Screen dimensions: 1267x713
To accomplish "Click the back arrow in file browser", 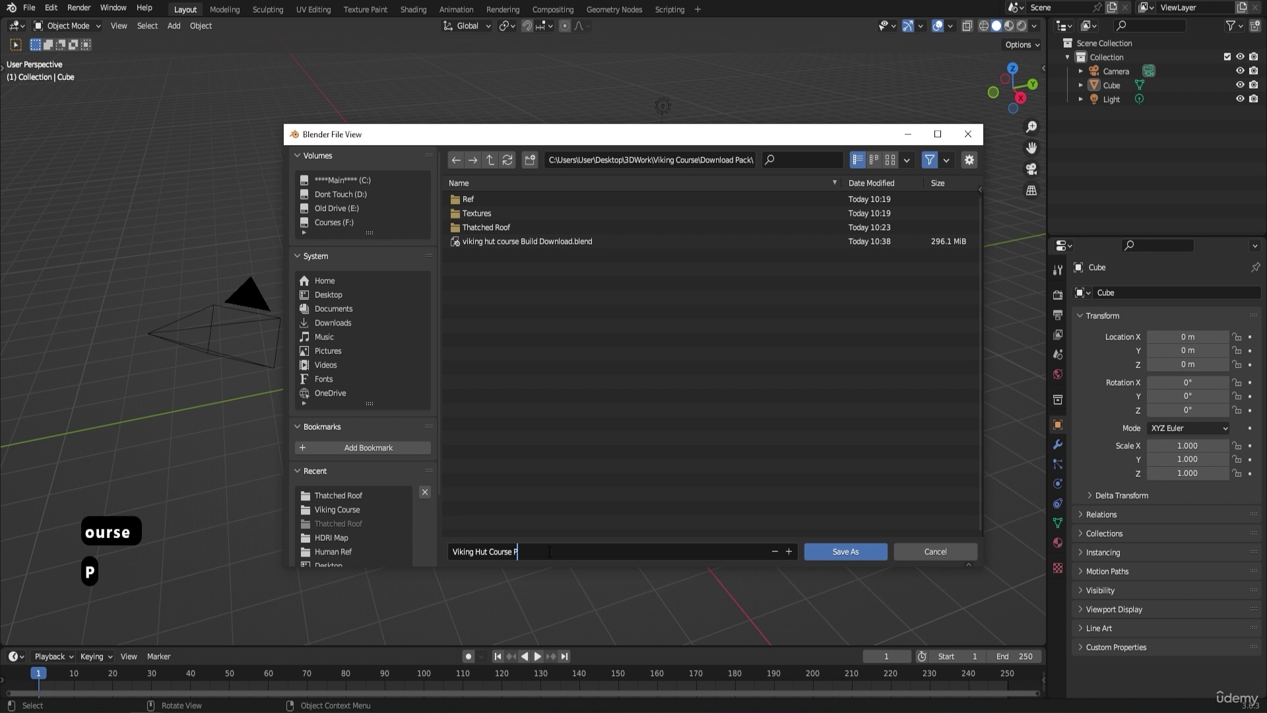I will coord(456,160).
